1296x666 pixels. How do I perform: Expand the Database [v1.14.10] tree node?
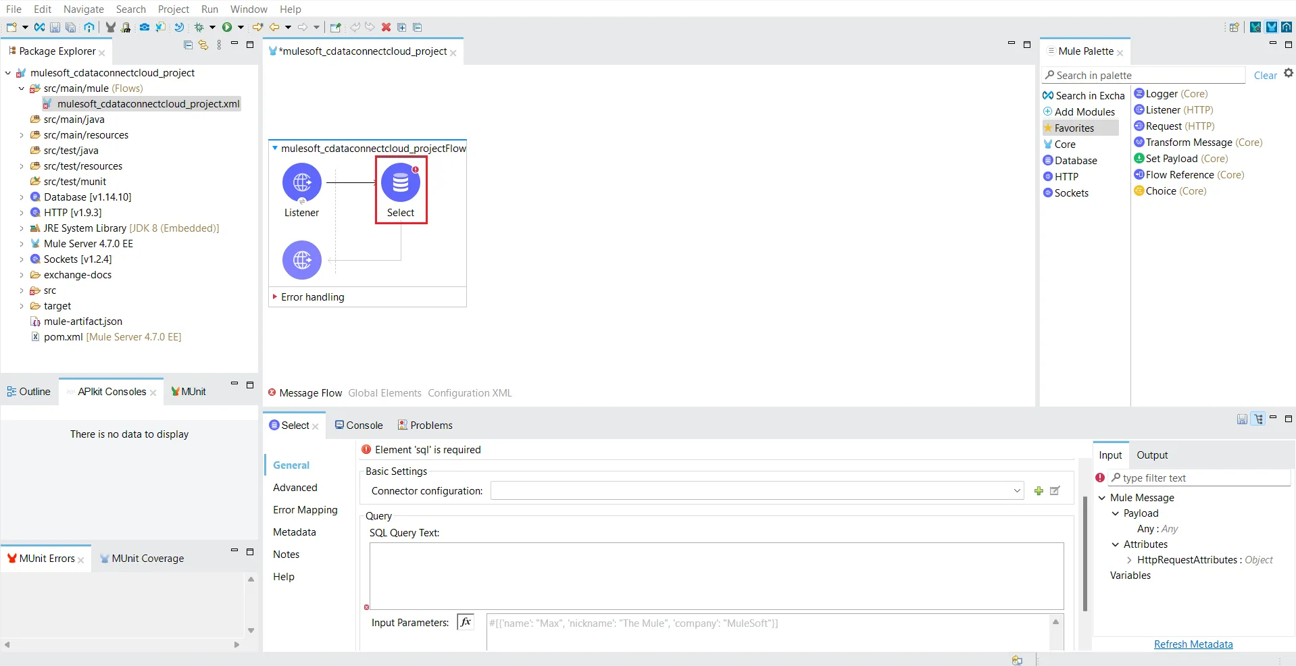tap(22, 197)
